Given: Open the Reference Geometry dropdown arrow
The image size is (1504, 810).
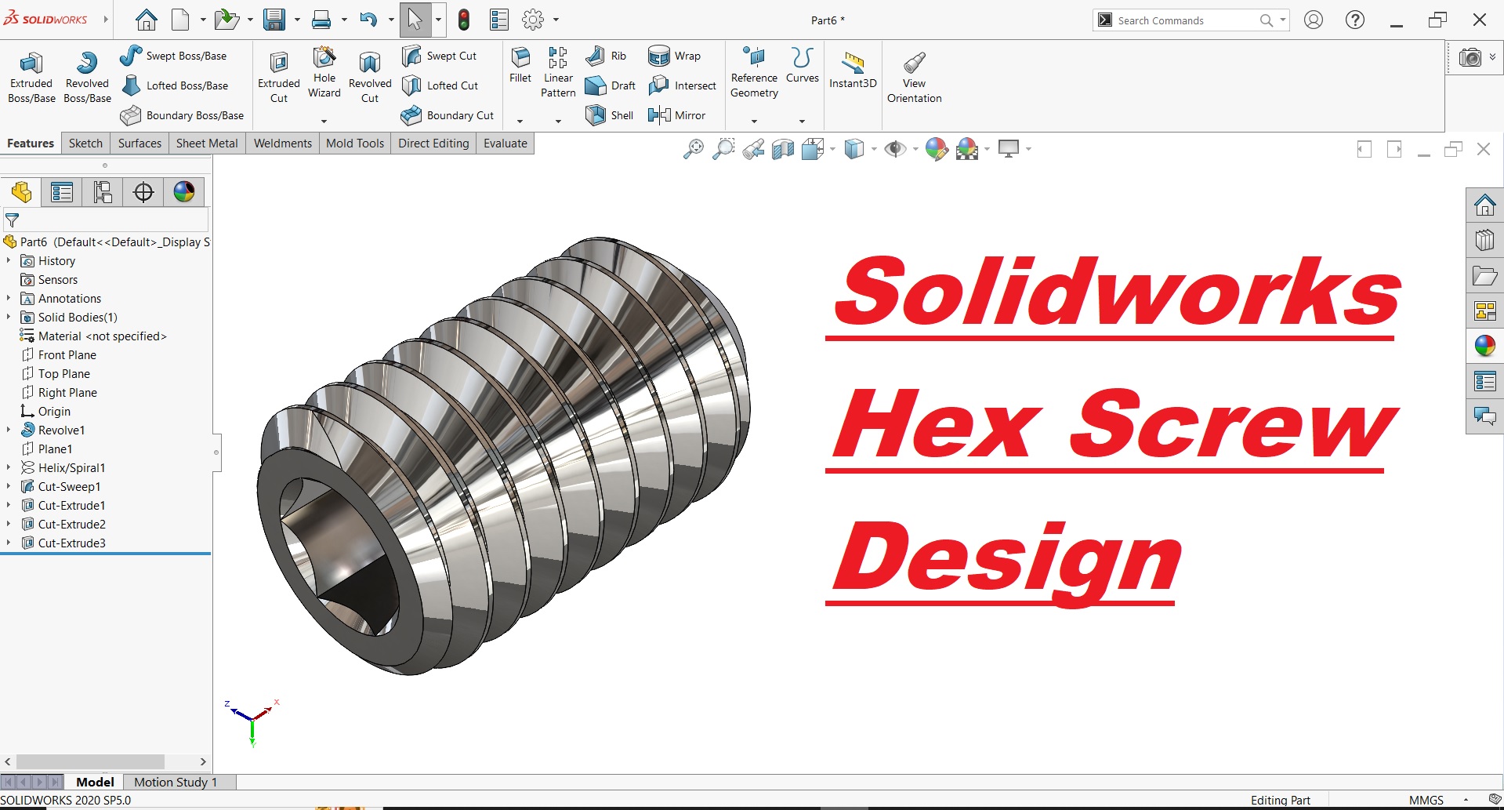Looking at the screenshot, I should (754, 122).
